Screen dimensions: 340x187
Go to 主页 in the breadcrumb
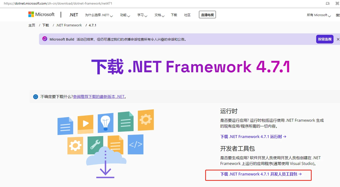(x=32, y=25)
